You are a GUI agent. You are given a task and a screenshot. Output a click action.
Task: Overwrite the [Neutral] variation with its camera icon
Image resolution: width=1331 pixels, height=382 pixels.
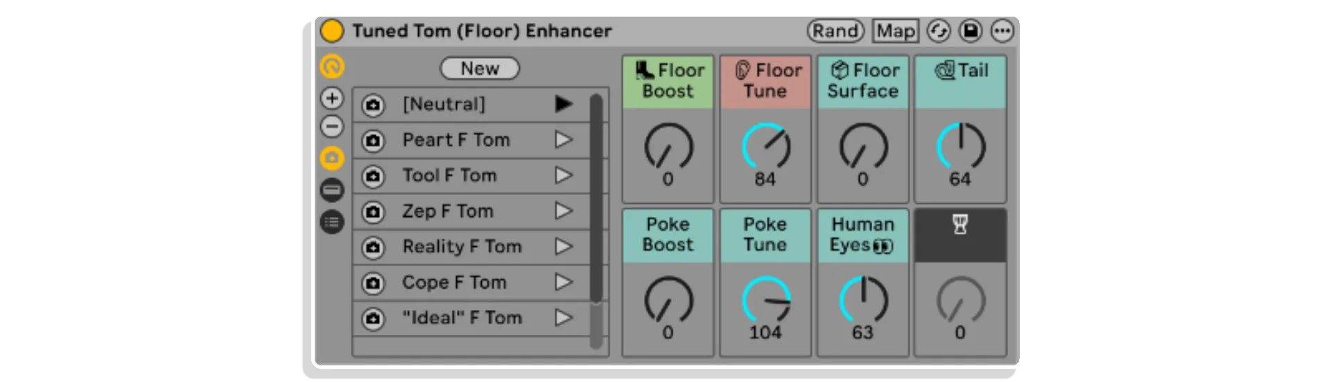(373, 105)
